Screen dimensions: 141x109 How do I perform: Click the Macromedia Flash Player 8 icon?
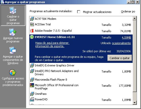coord(32,80)
